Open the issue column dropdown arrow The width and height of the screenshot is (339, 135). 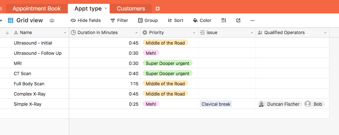tap(252, 33)
